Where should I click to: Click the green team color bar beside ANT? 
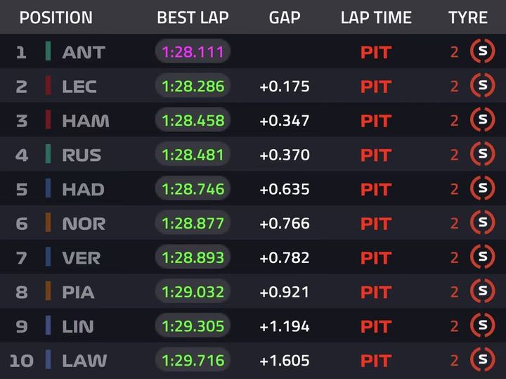[48, 51]
